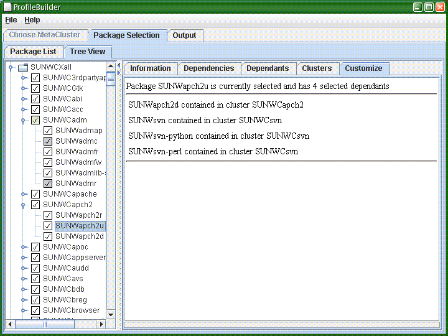Click the tree scroll left arrow
Image resolution: width=448 pixels, height=336 pixels.
(x=10, y=324)
